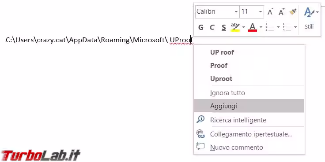Expand the font size 11 dropdown
The width and height of the screenshot is (325, 162).
[261, 12]
